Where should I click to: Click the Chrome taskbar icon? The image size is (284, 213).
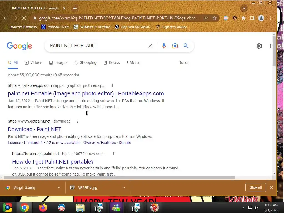[x=24, y=207]
